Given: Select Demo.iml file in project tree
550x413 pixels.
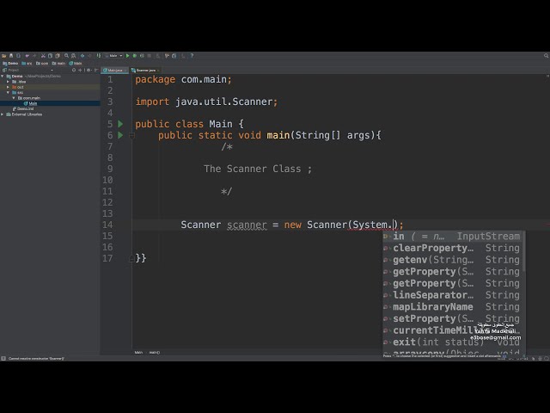Looking at the screenshot, I should click(x=23, y=109).
